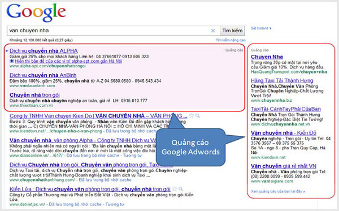Click the 'Quảng cáo' label in the sidebar
Image resolution: width=339 pixels, height=211 pixels.
coord(260,50)
